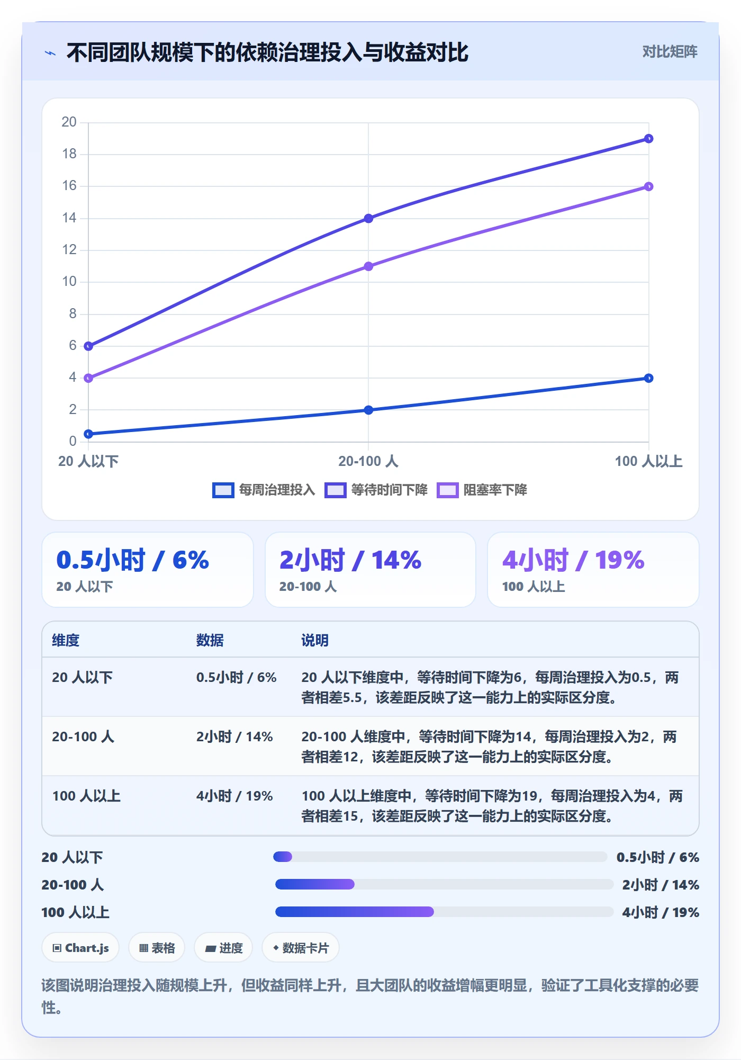Click the 100 人以上 progress bar

pos(444,912)
